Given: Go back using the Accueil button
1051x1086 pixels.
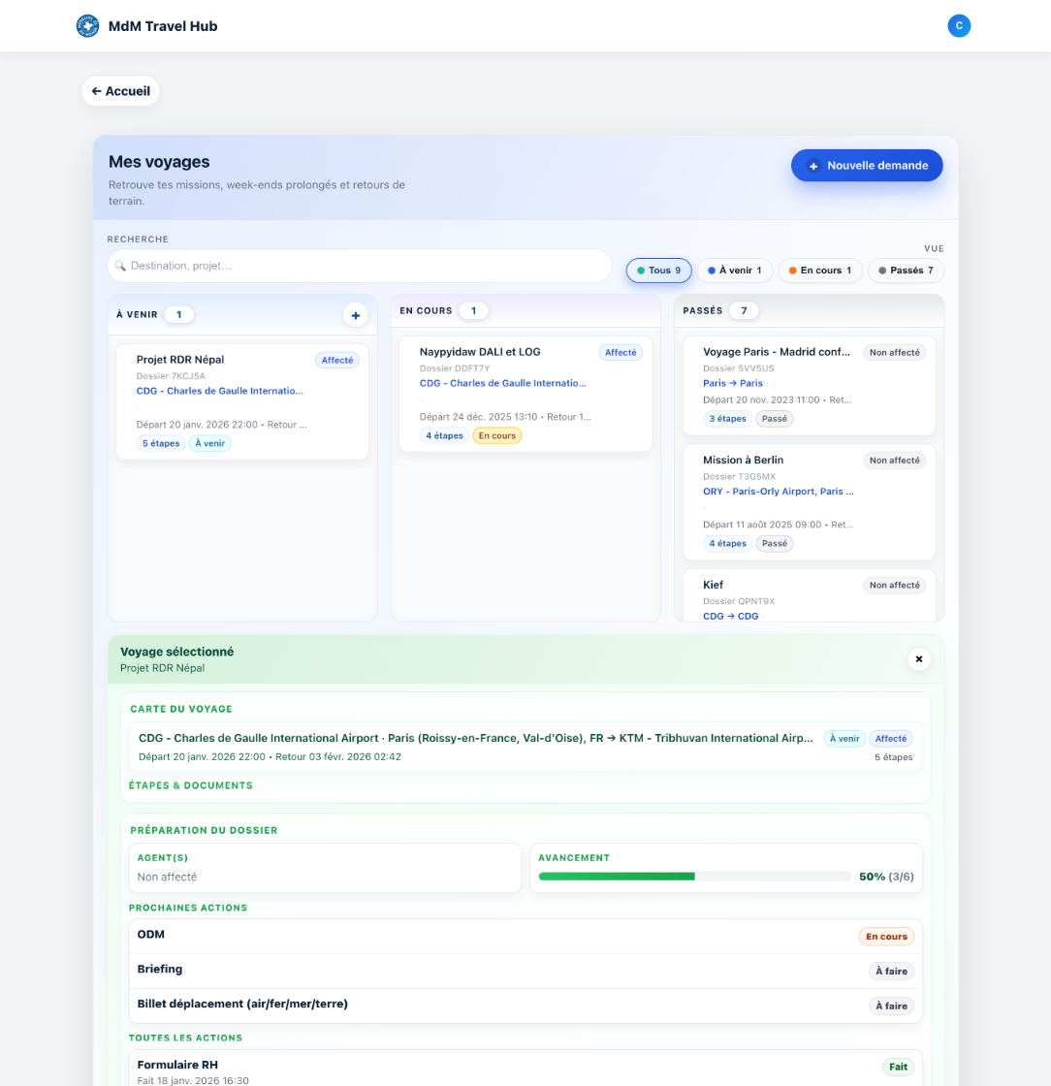Looking at the screenshot, I should point(120,91).
